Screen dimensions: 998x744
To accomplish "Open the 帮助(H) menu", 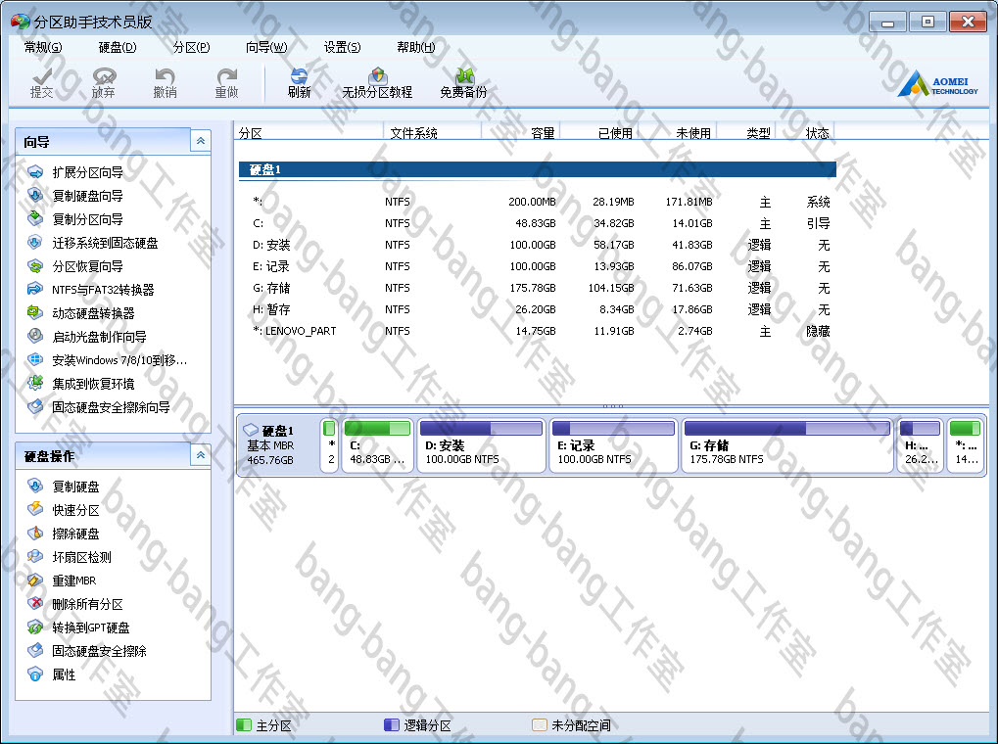I will pyautogui.click(x=415, y=47).
